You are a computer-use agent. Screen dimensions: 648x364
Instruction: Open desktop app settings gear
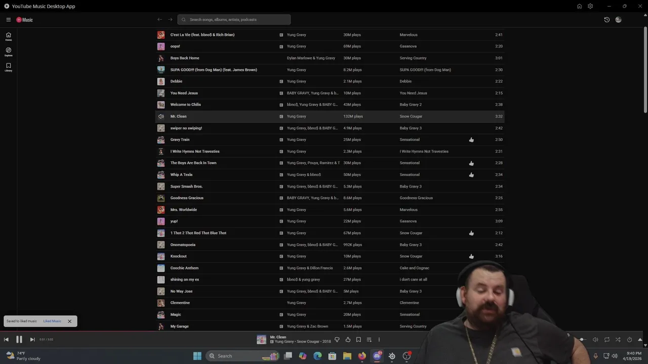[x=590, y=6]
